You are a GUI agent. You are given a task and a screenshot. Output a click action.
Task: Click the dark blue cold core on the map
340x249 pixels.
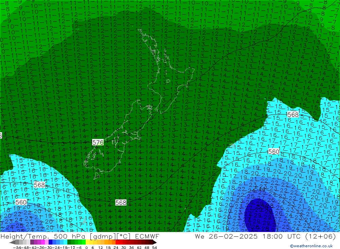(257, 216)
